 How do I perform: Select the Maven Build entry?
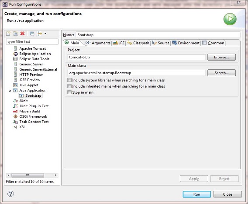[30, 111]
